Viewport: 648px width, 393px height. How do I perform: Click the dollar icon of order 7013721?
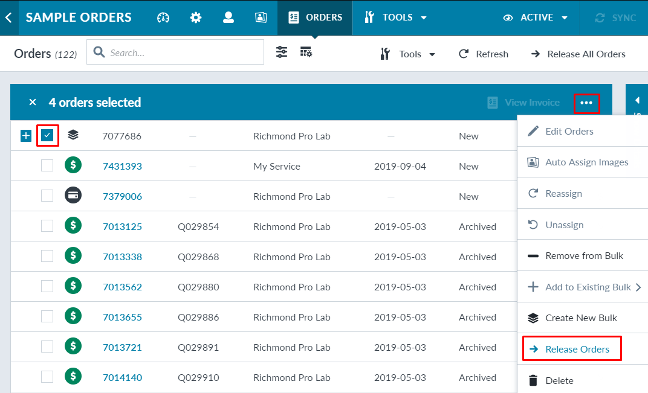tap(73, 346)
